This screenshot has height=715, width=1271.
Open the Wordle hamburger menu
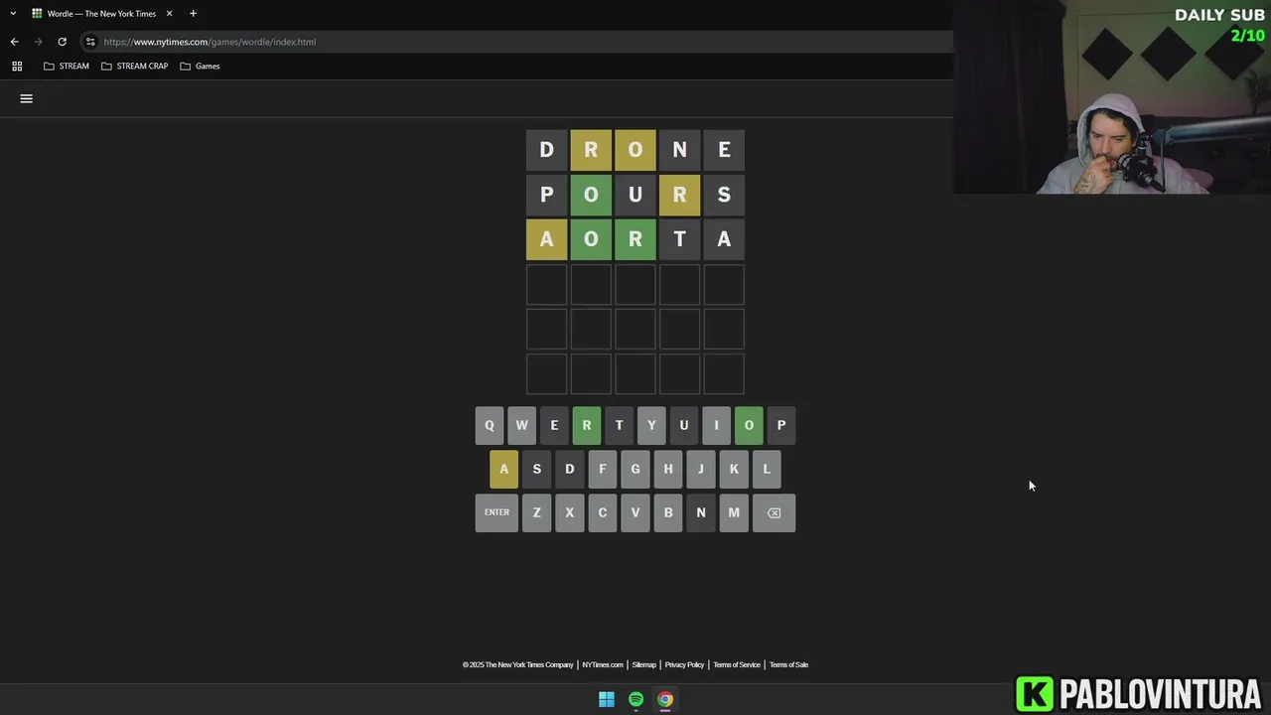(27, 98)
